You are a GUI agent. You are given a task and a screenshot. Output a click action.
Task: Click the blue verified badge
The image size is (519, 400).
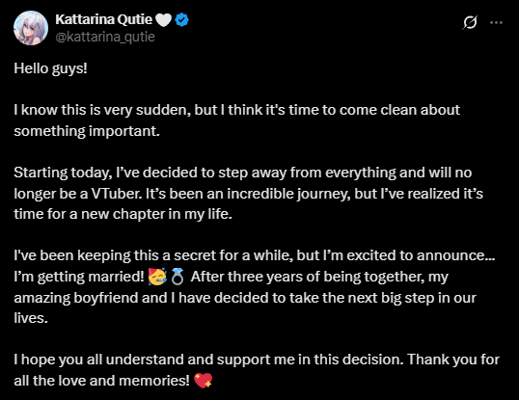[x=181, y=20]
